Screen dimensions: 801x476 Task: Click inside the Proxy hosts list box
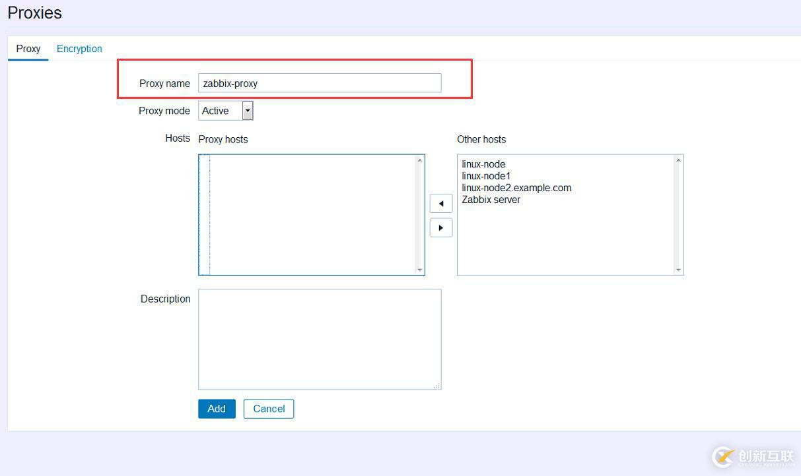(312, 215)
